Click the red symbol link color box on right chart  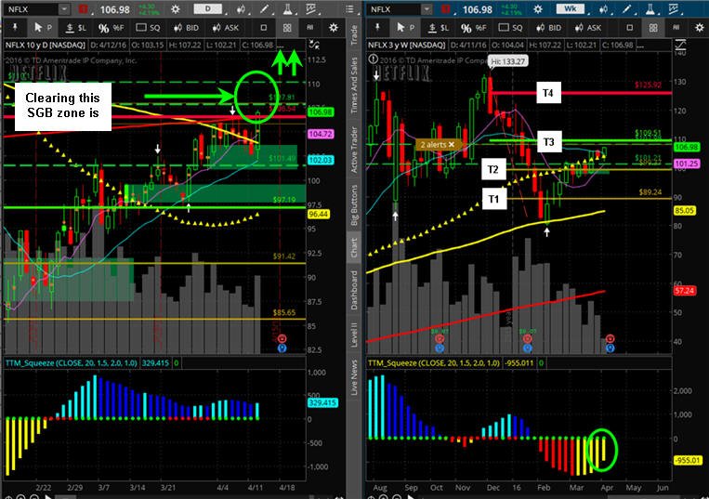click(x=446, y=9)
